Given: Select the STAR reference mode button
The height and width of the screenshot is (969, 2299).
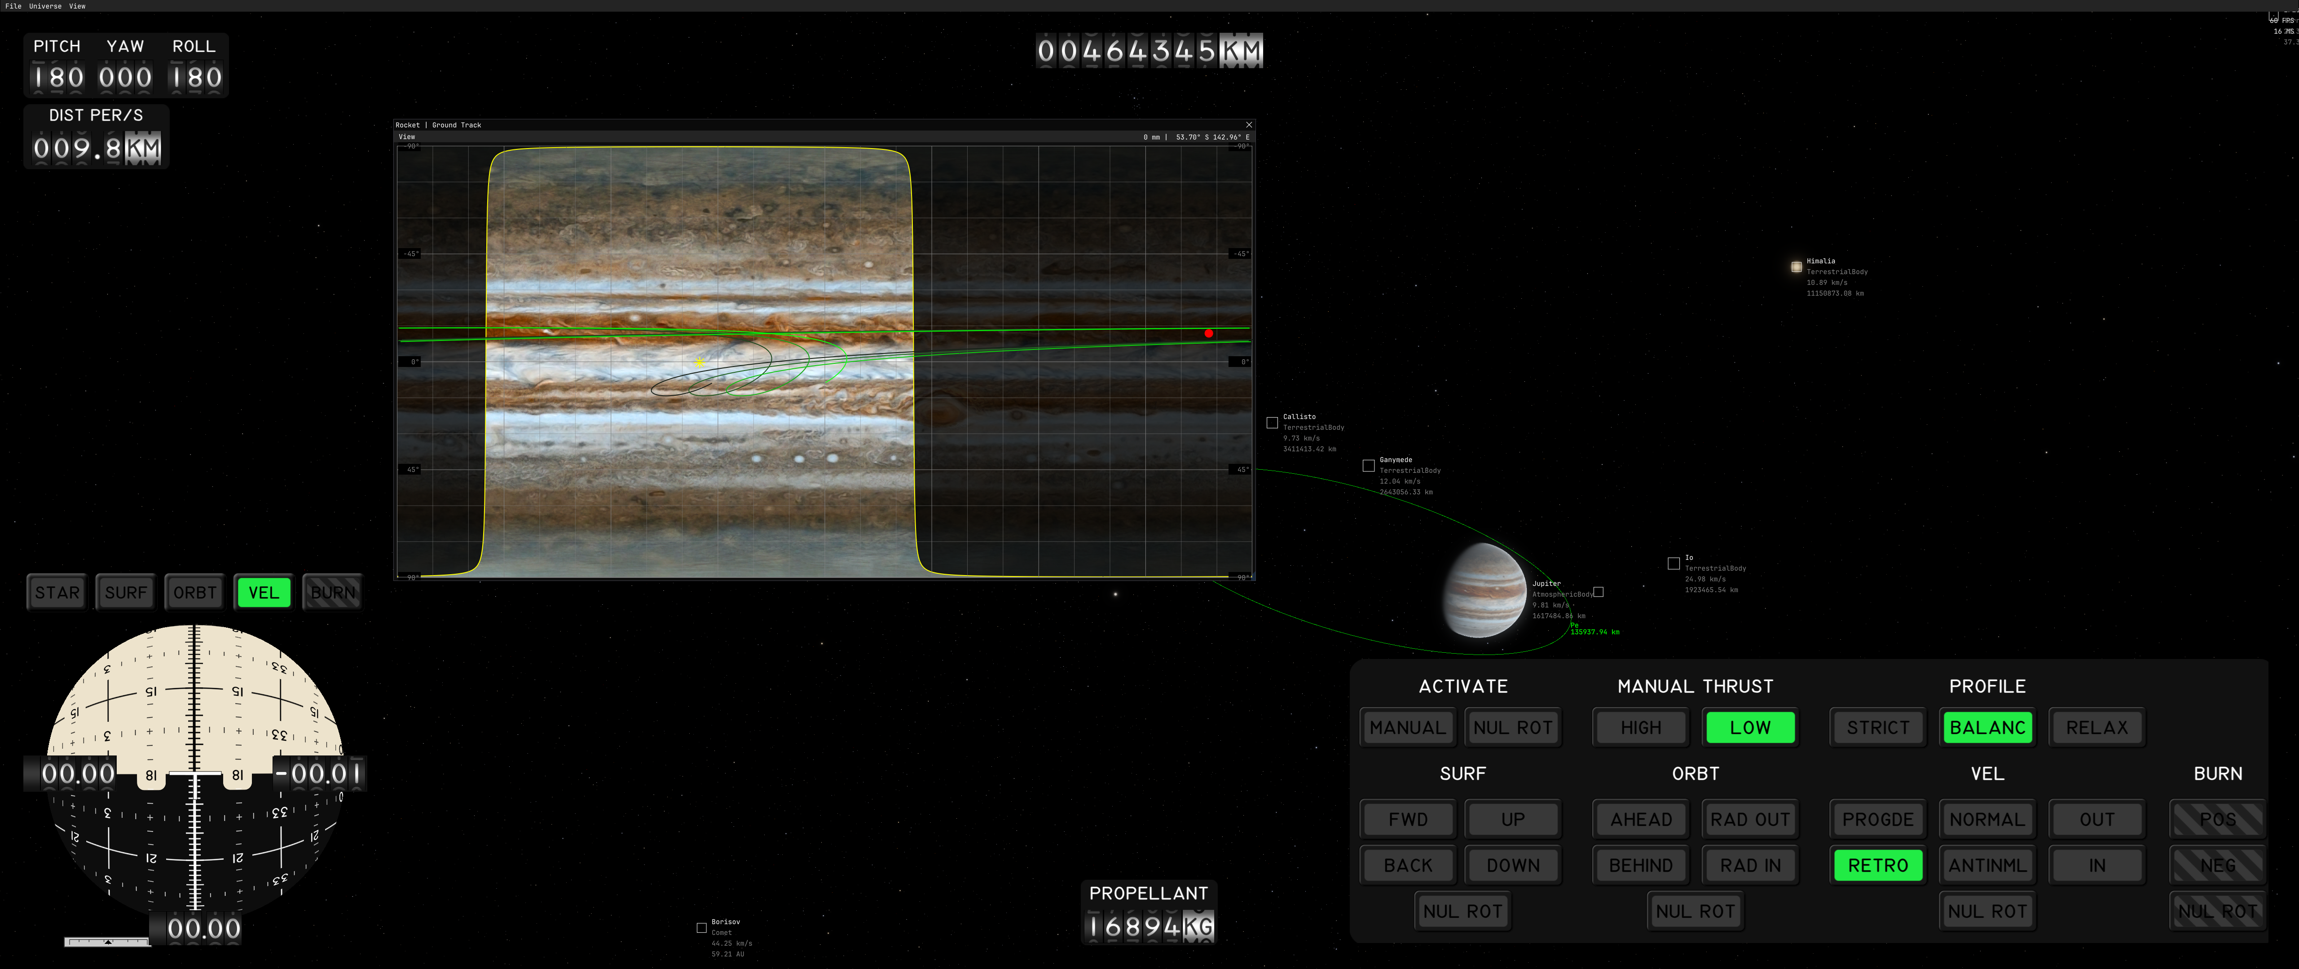Looking at the screenshot, I should pos(57,593).
